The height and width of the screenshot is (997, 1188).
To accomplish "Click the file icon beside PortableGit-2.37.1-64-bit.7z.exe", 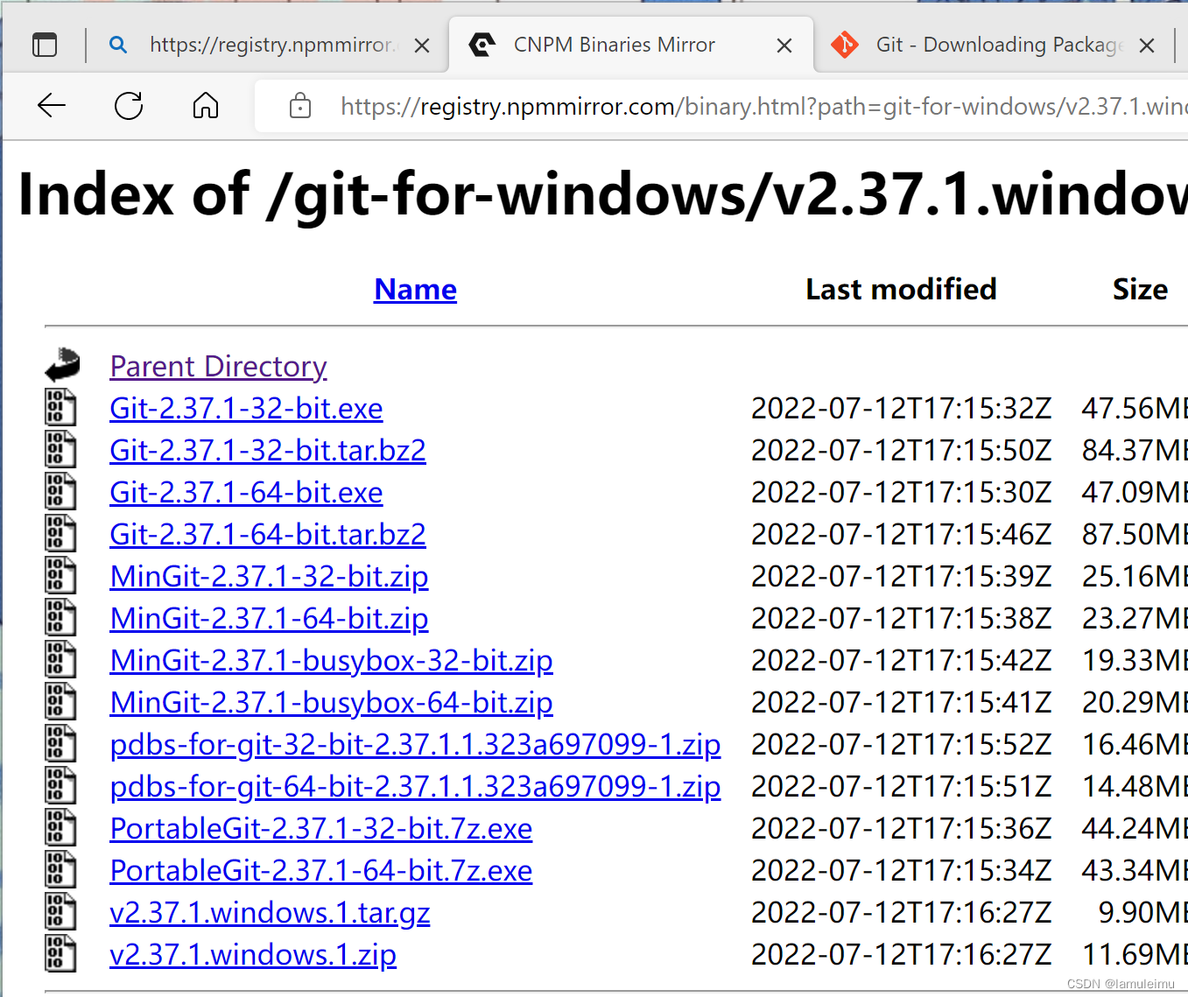I will (60, 869).
